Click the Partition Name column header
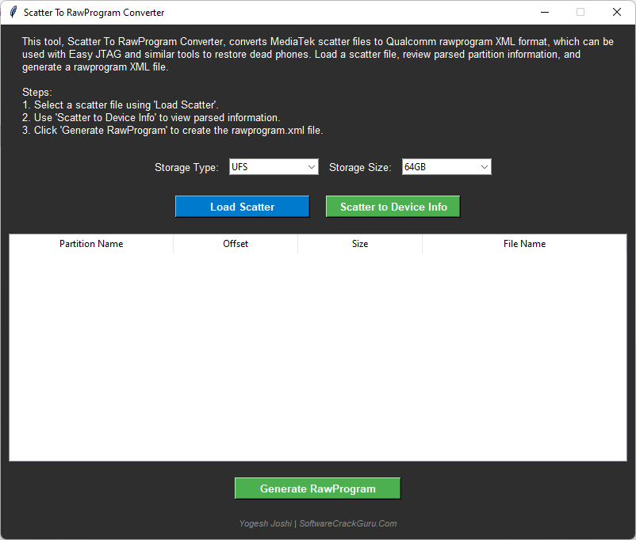This screenshot has height=540, width=636. point(90,244)
